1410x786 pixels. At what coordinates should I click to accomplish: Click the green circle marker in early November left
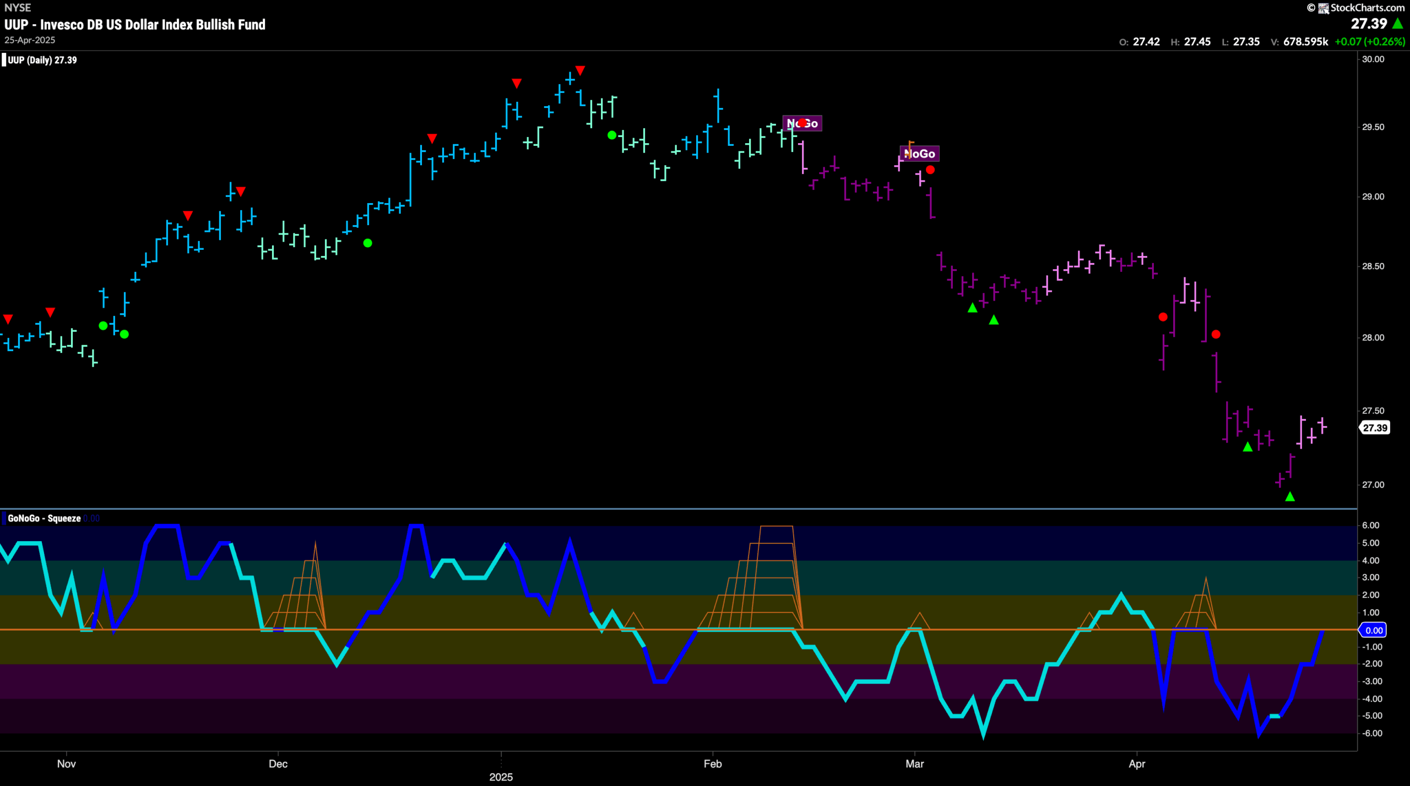[x=103, y=325]
